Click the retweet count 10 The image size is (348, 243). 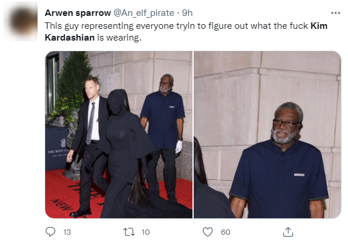pos(146,232)
